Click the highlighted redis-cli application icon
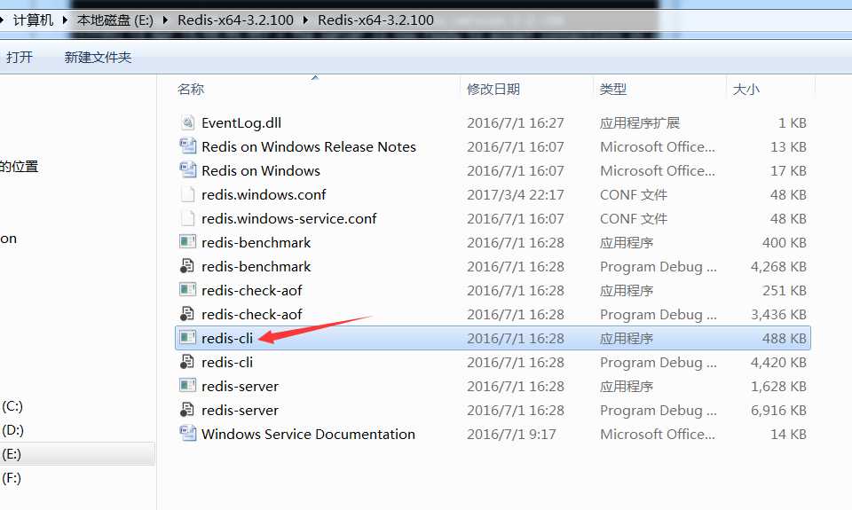This screenshot has width=852, height=510. pyautogui.click(x=187, y=338)
